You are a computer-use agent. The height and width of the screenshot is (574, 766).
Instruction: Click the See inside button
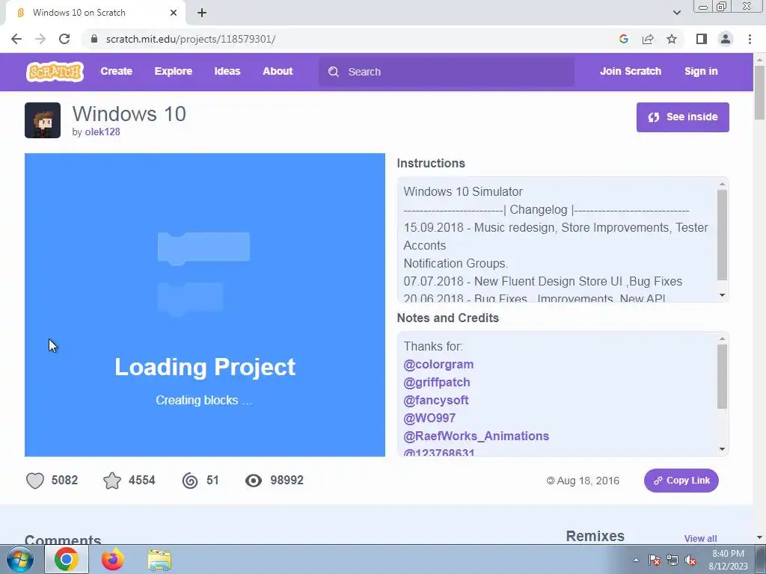coord(682,117)
